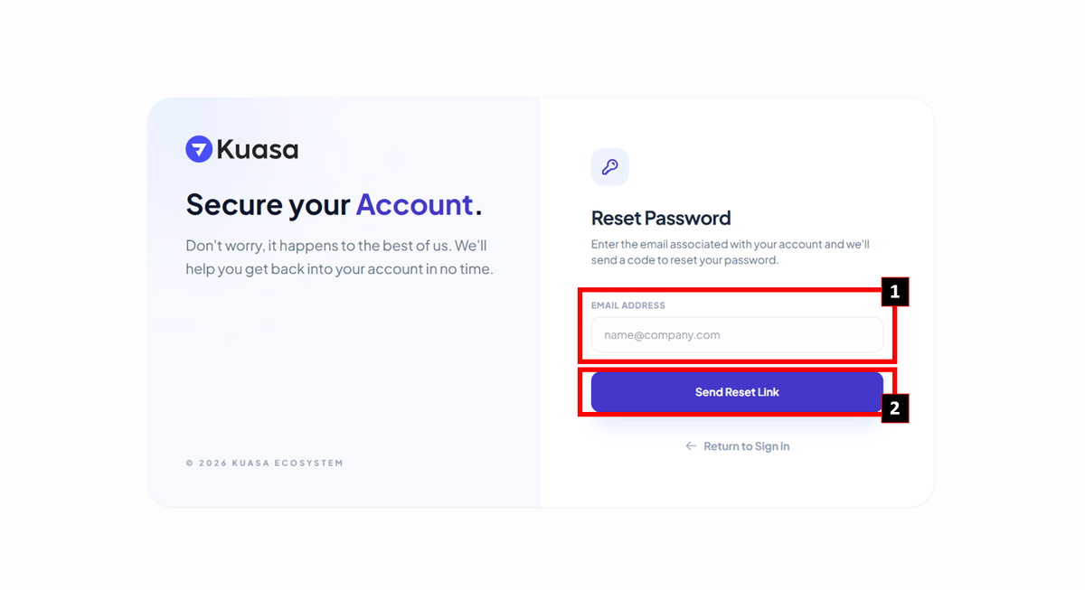This screenshot has width=1085, height=590.
Task: Click the "Don't worry, it happens" paragraph
Action: coord(336,246)
